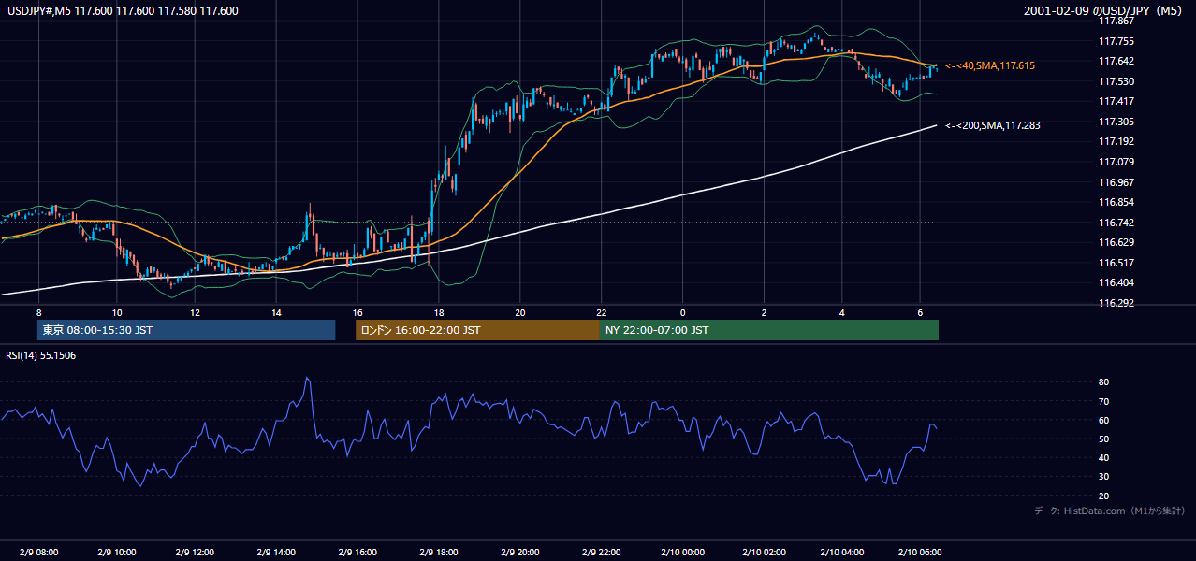Select the 200 SMA 117.283 label
This screenshot has height=561, width=1196.
pyautogui.click(x=993, y=125)
